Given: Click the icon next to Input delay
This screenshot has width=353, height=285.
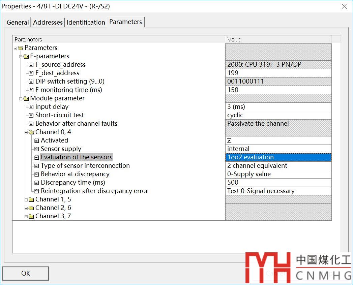Looking at the screenshot, I should point(31,107).
